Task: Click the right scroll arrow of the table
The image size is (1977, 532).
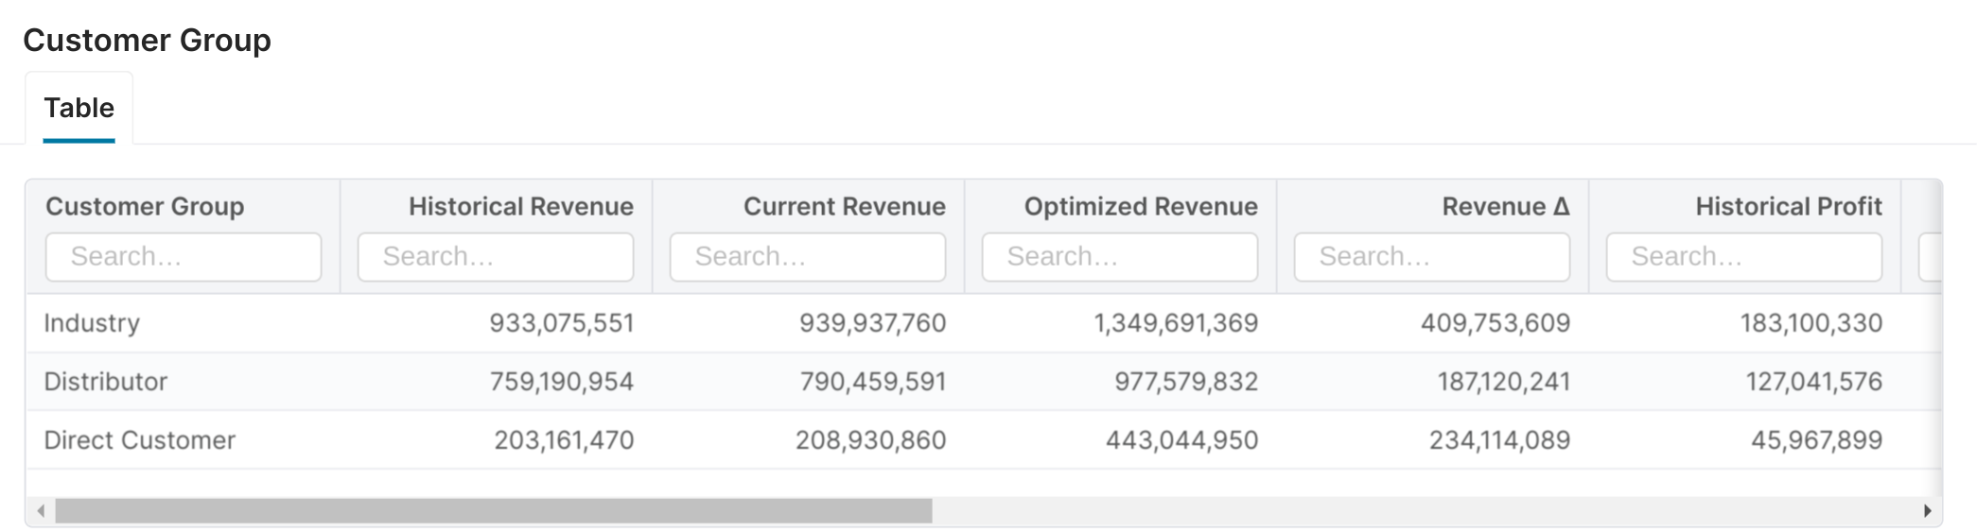Action: (1927, 511)
